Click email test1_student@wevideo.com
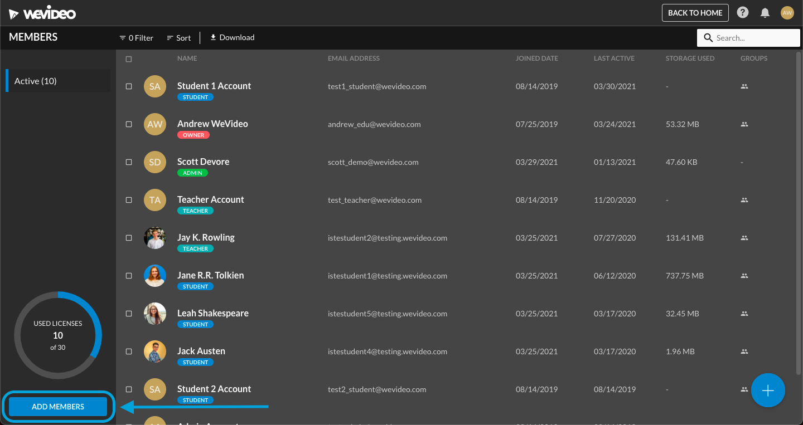The height and width of the screenshot is (425, 803). click(377, 86)
